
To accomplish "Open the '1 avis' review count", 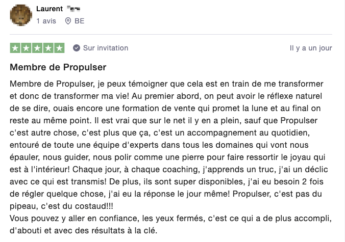I will [x=46, y=21].
